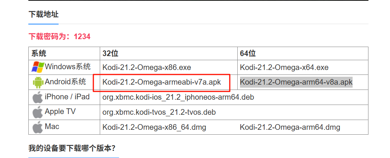Click the red 下载密码为：1234 text
The width and height of the screenshot is (390, 158).
coord(59,36)
